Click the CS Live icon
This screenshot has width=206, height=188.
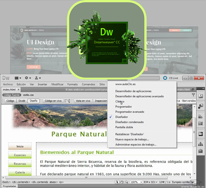[x=165, y=78]
